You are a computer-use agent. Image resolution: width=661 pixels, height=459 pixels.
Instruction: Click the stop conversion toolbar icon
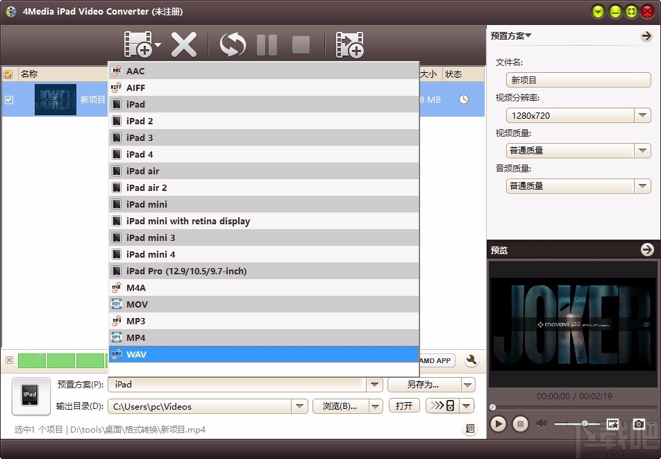pos(300,44)
